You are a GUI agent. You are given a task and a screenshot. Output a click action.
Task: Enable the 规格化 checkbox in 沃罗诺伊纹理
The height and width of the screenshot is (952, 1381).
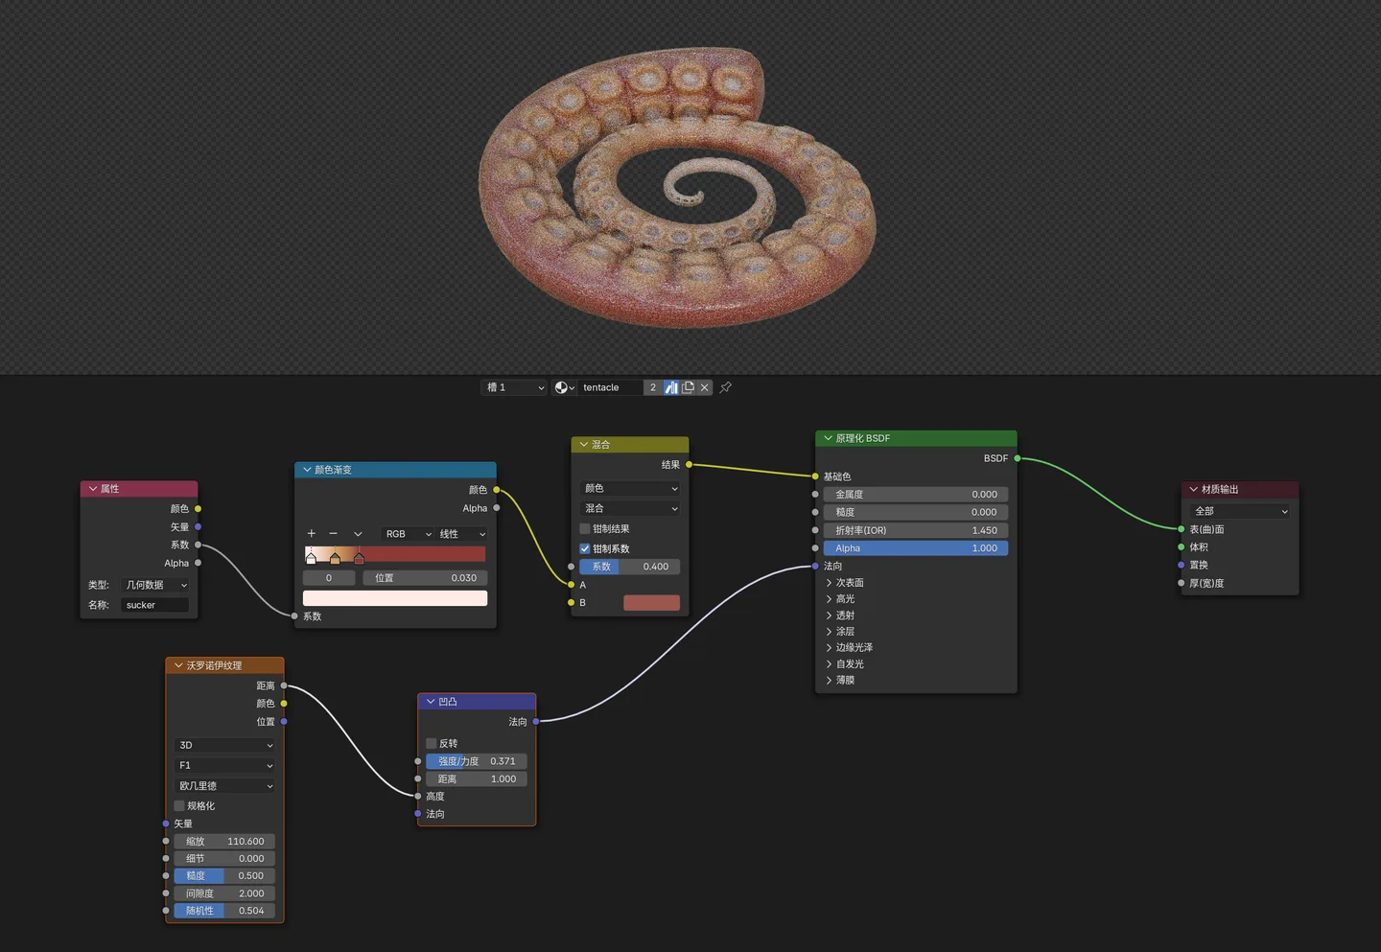[179, 805]
